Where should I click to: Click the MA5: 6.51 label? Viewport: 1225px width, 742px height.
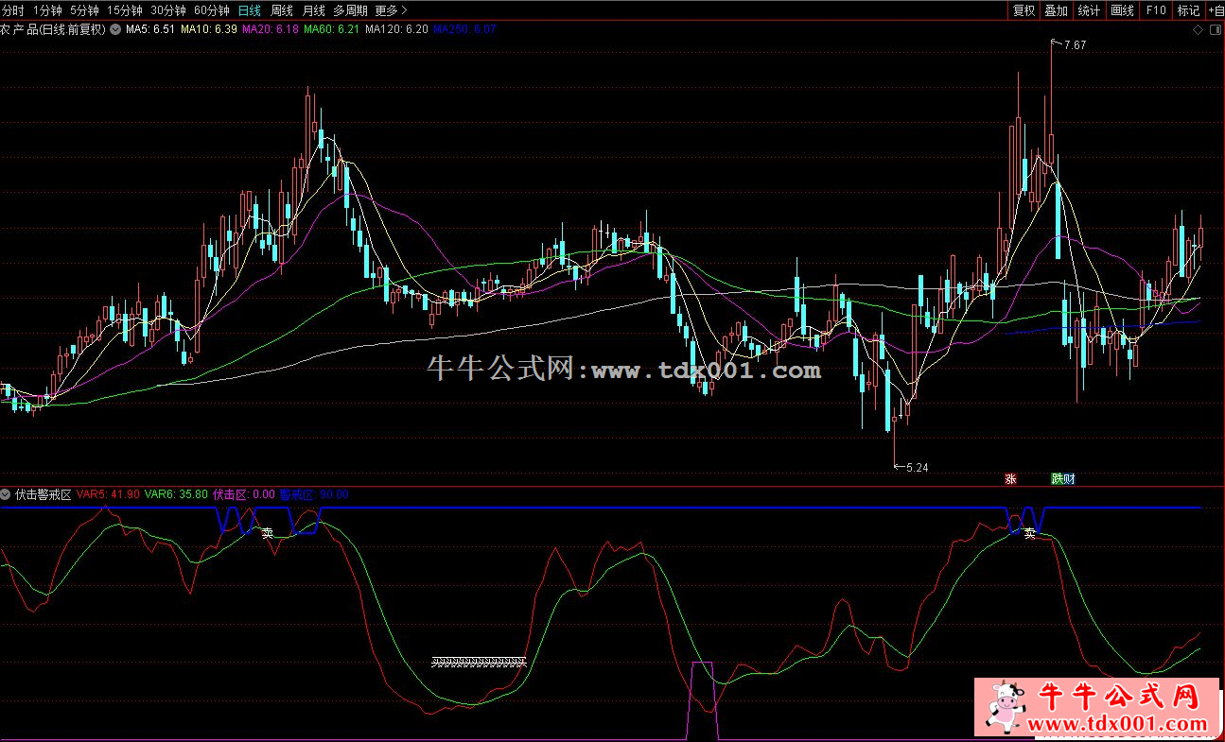150,29
